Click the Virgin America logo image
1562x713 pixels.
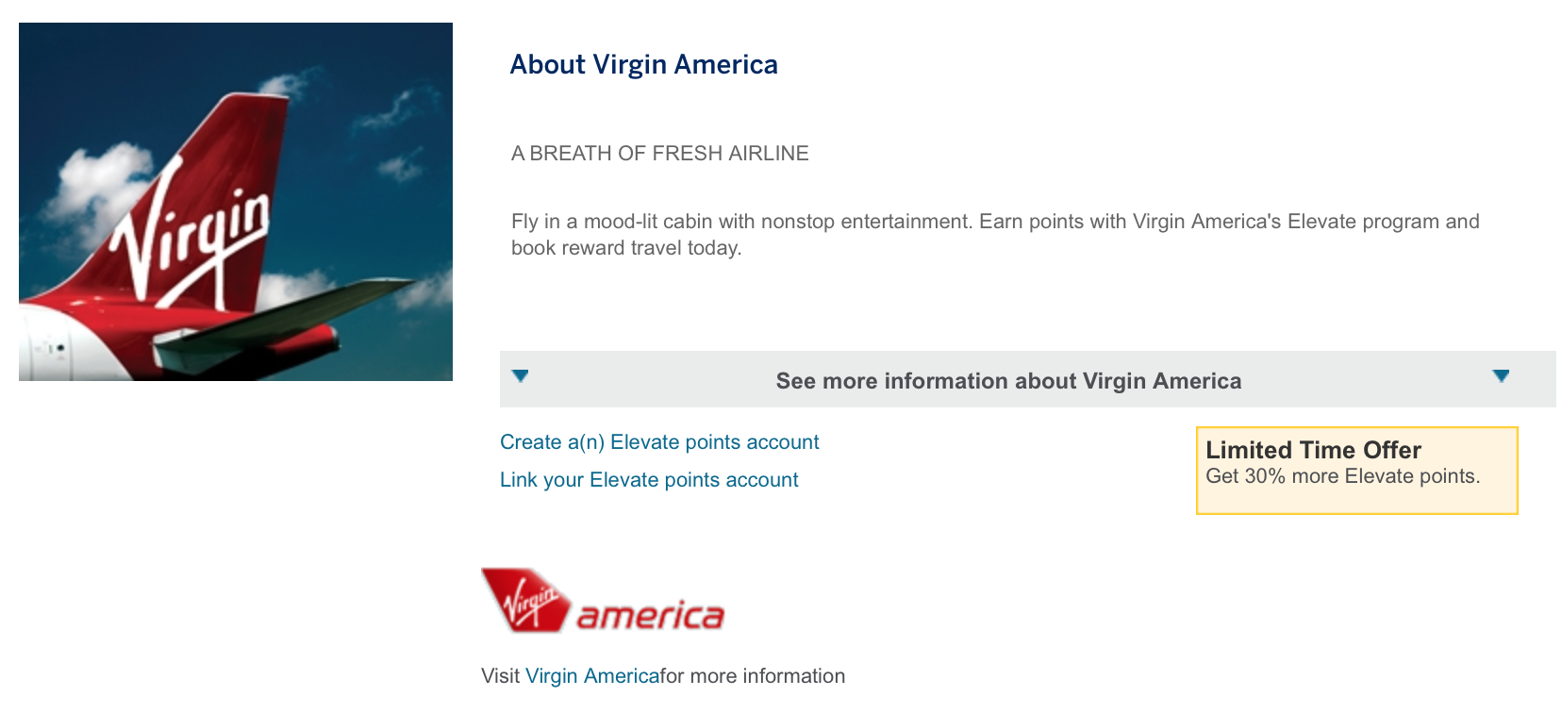pos(603,601)
